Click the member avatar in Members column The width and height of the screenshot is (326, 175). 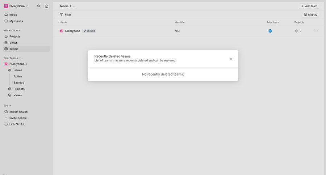tap(270, 31)
